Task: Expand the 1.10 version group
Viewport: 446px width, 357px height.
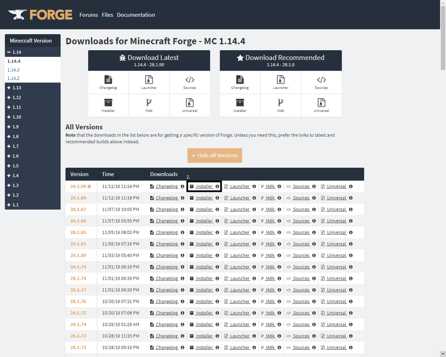Action: 33,117
